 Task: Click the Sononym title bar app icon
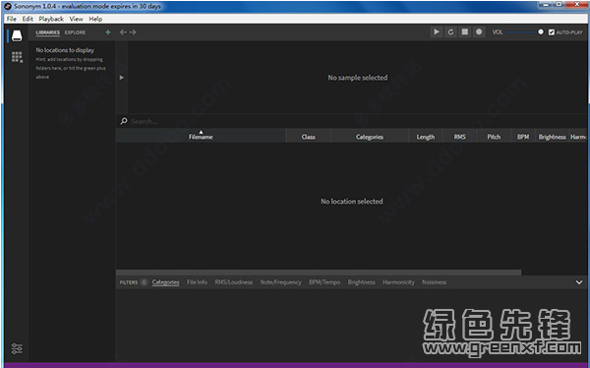click(8, 6)
